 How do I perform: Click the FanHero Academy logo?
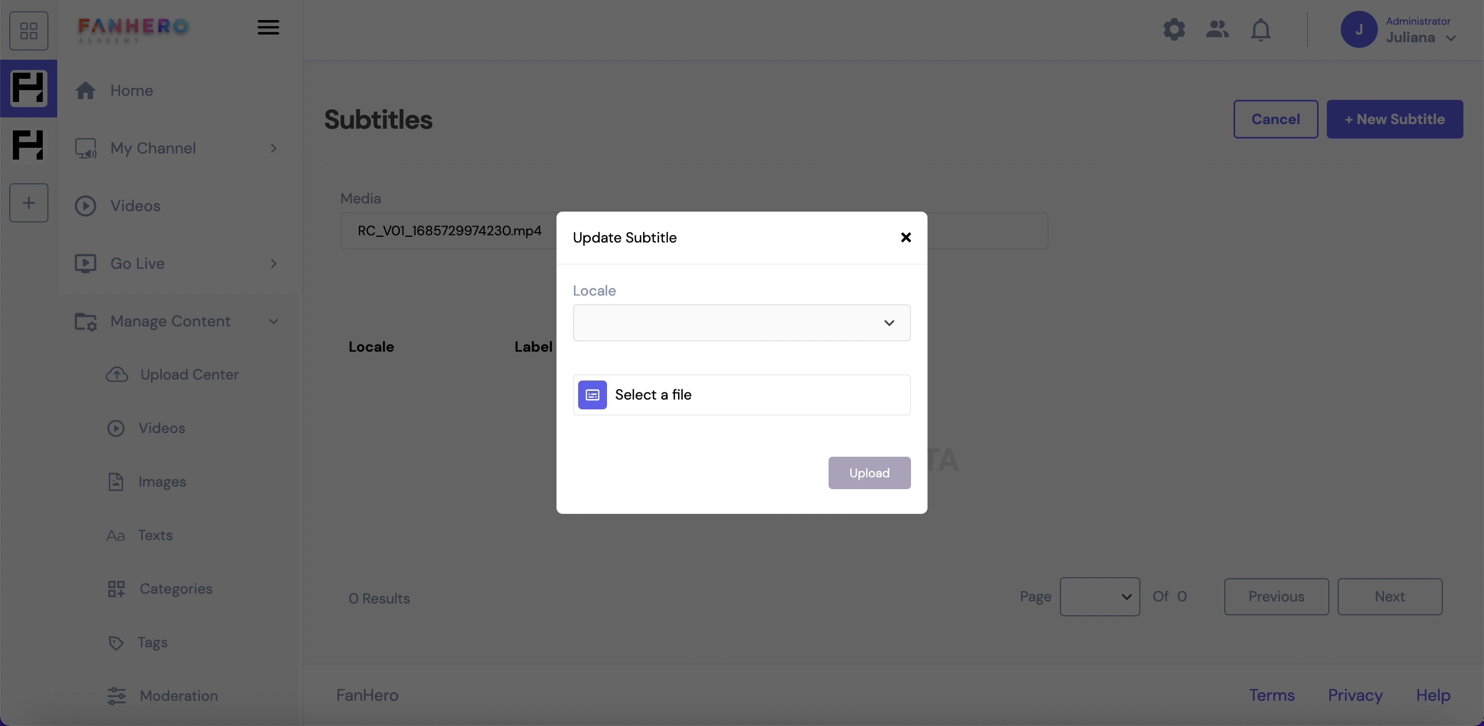pos(133,29)
